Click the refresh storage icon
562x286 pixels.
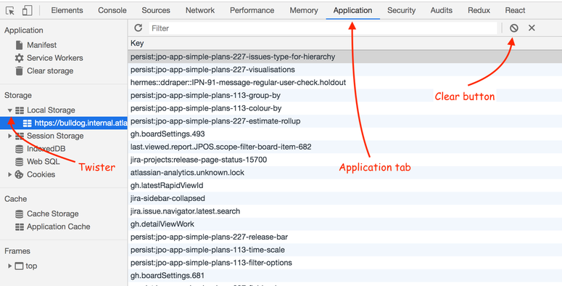point(138,28)
